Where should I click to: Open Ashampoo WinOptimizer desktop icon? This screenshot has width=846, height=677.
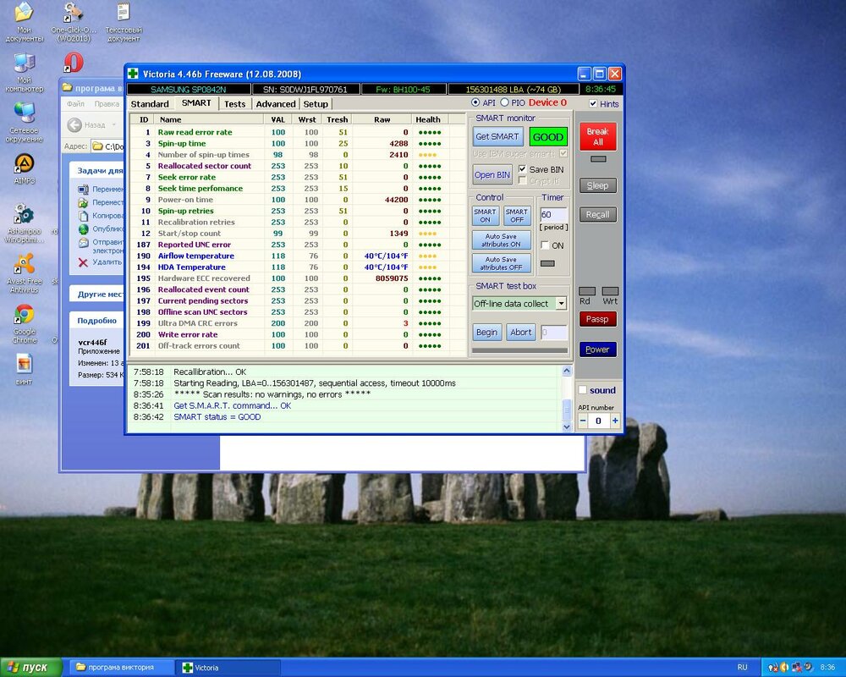tap(25, 214)
